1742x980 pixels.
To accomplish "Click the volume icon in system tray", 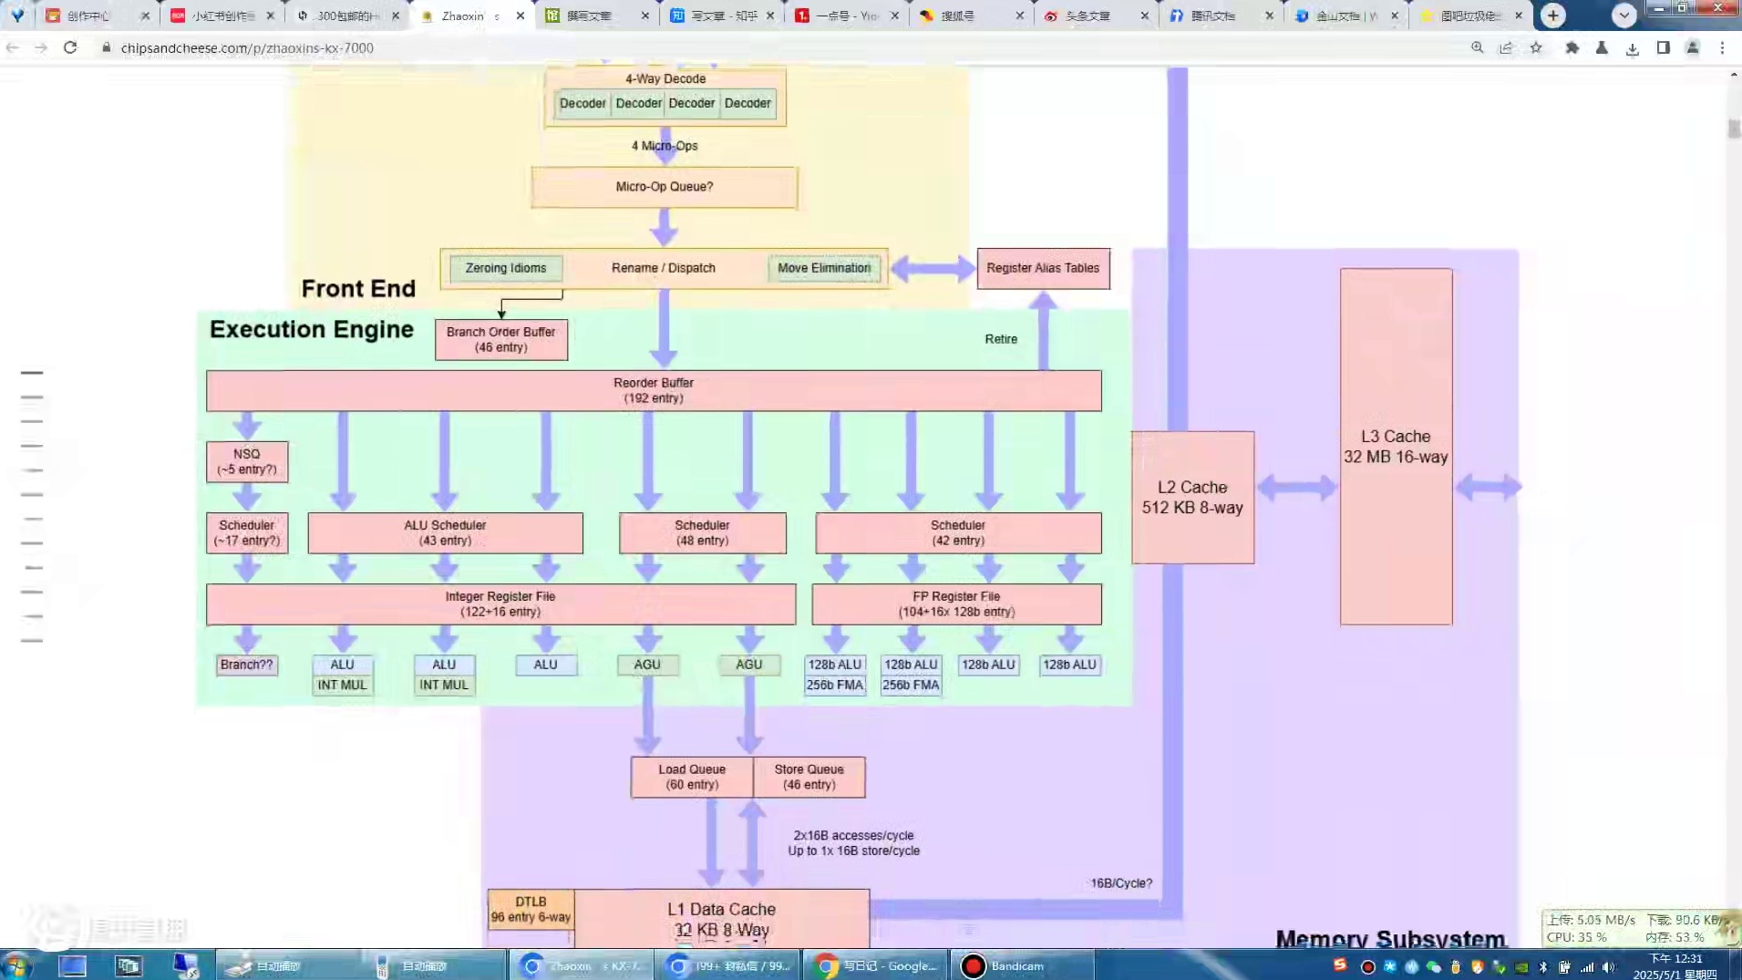I will 1609,967.
